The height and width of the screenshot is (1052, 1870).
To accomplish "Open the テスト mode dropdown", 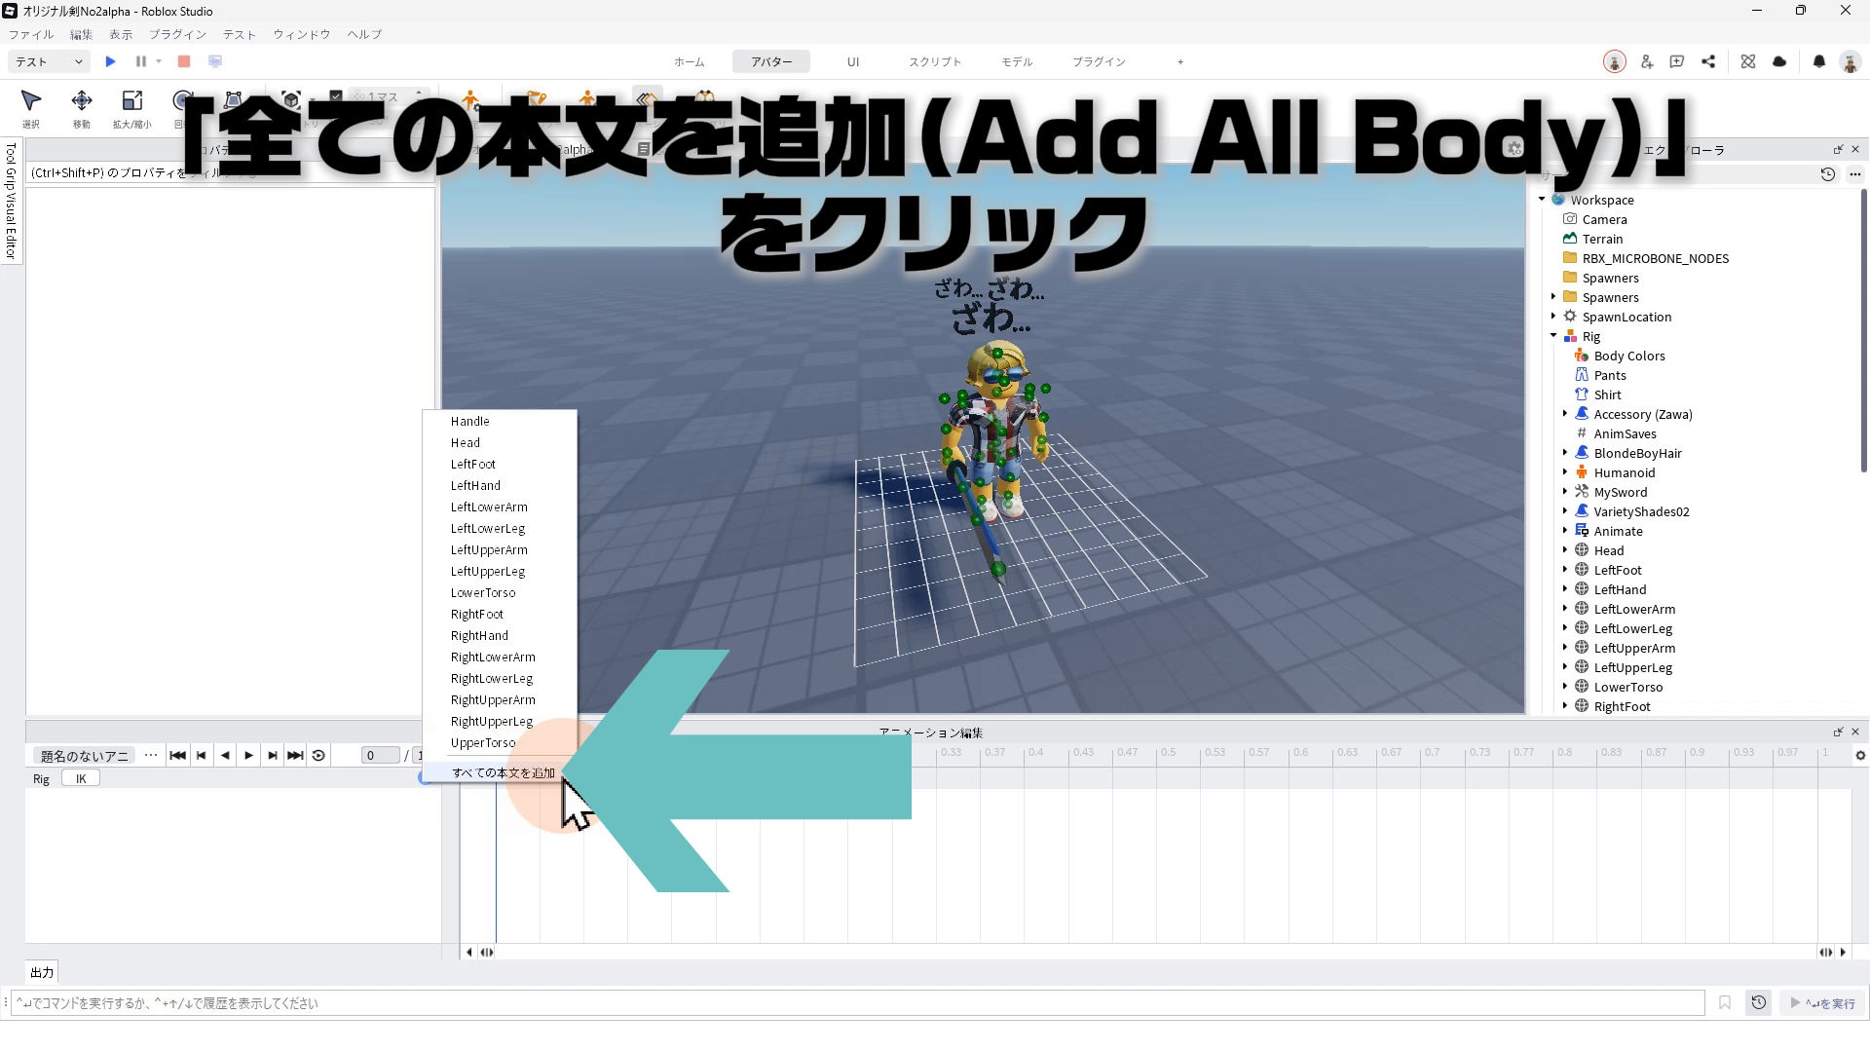I will 49,61.
